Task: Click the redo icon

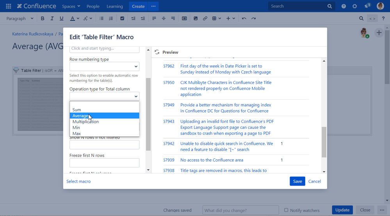Action: [x=253, y=18]
